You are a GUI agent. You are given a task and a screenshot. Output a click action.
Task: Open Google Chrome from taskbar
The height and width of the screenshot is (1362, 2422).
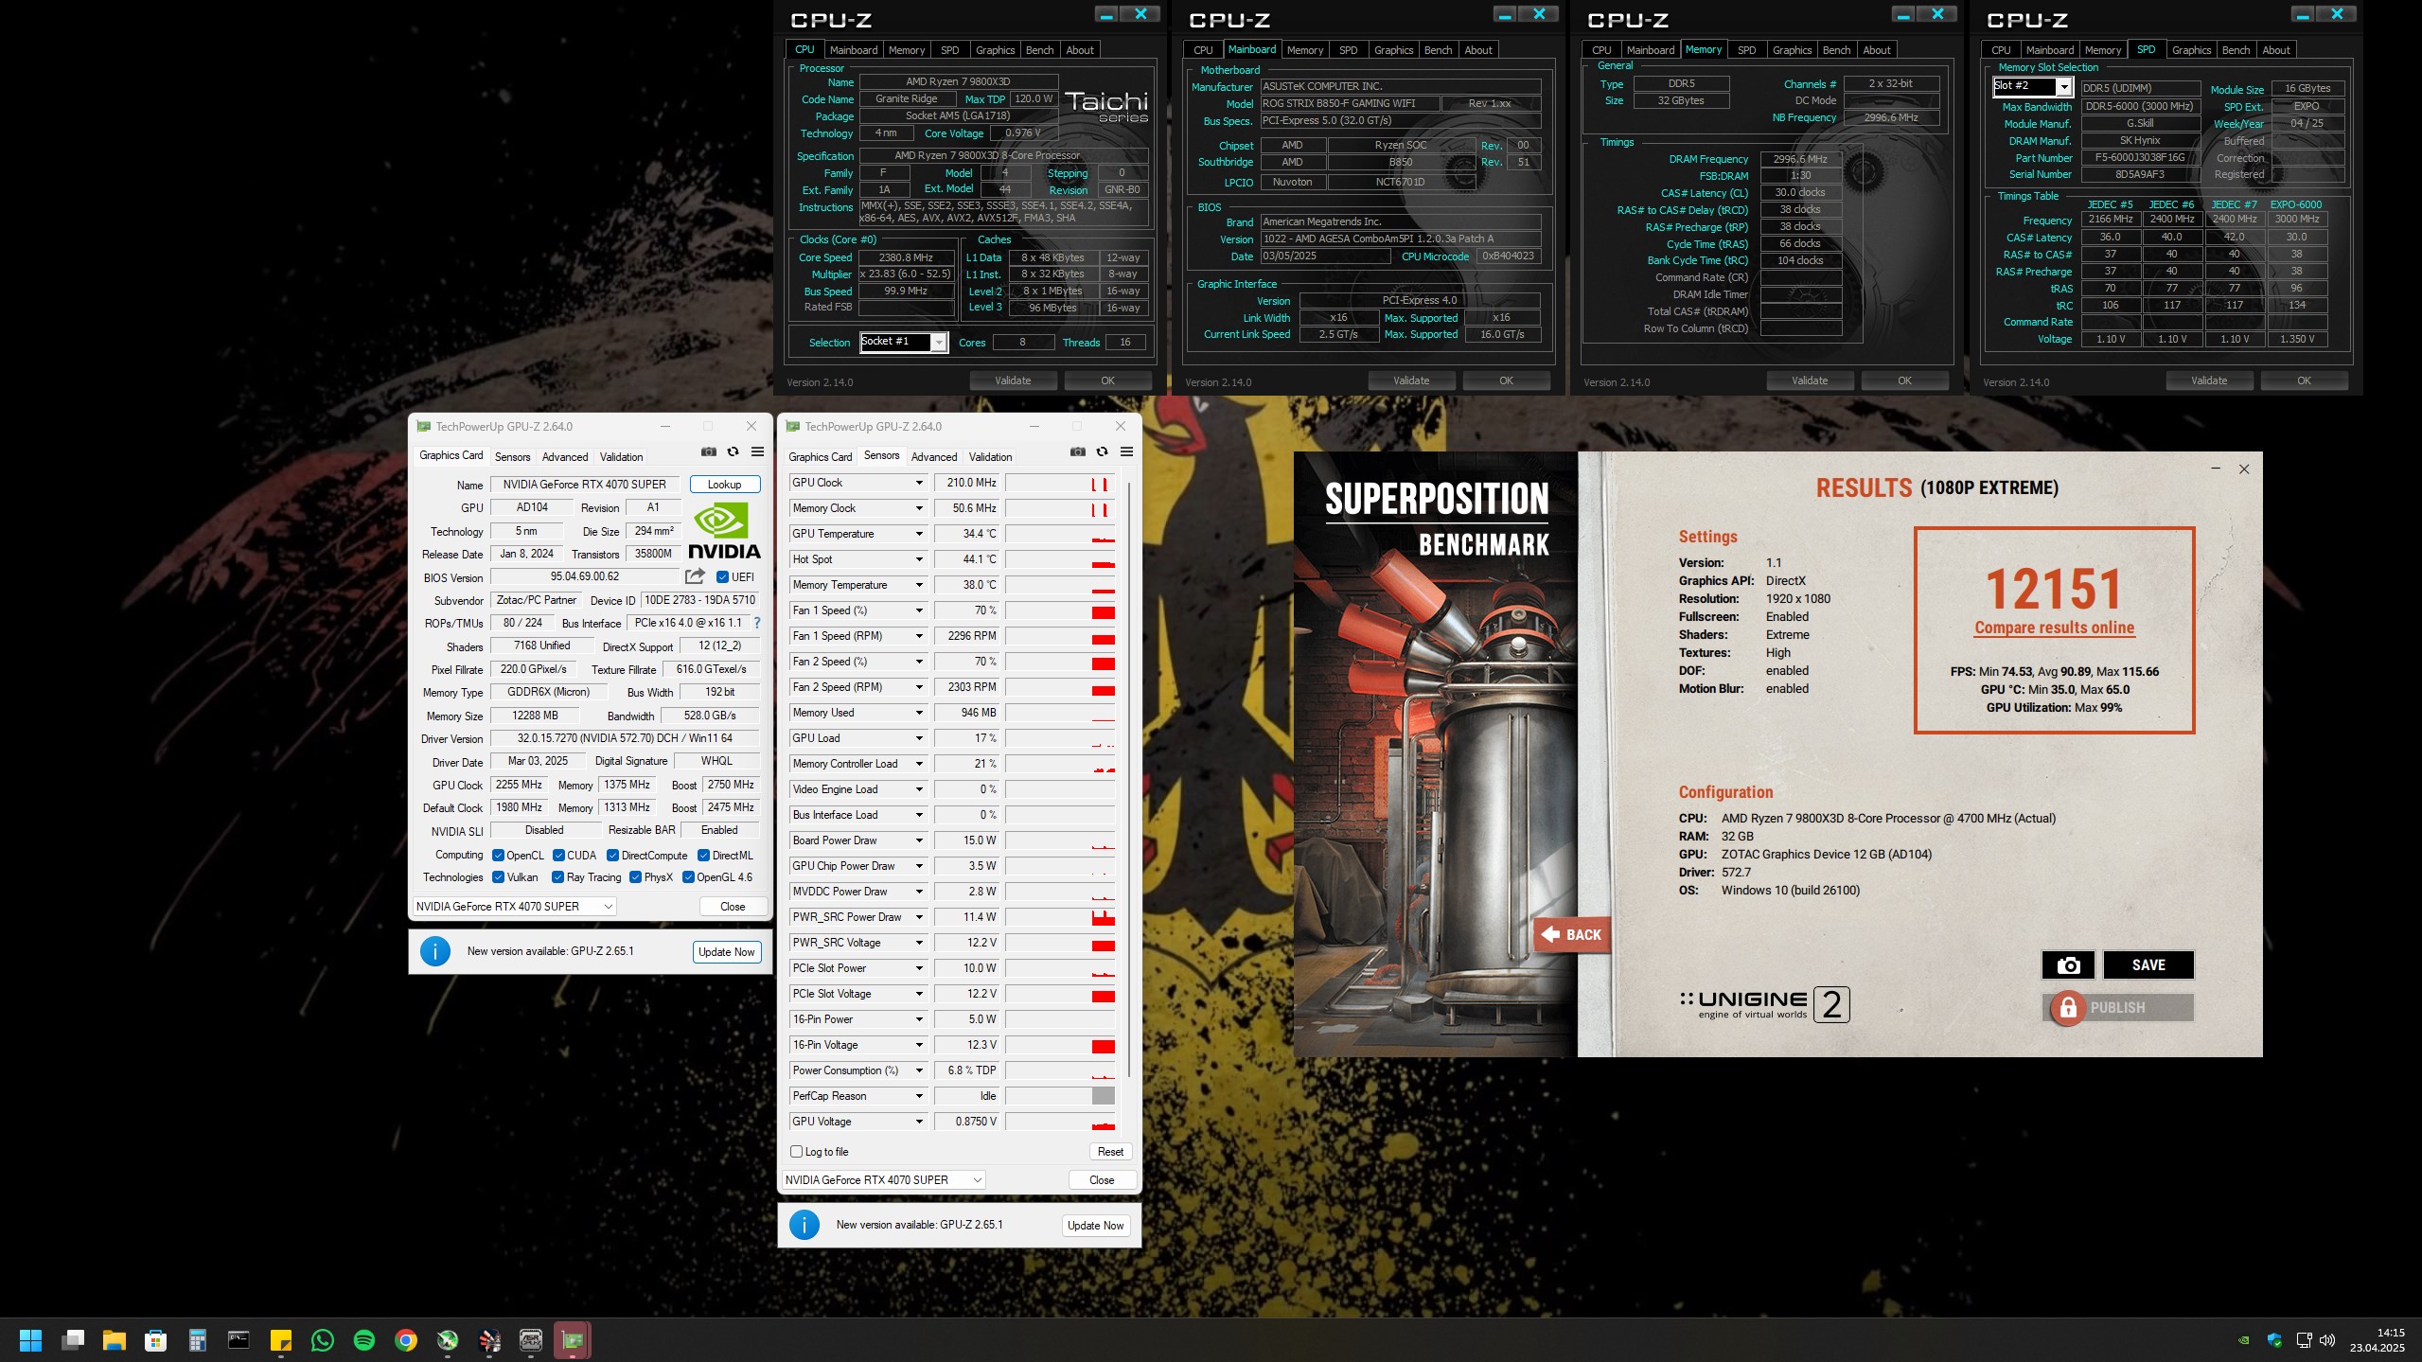pyautogui.click(x=406, y=1340)
